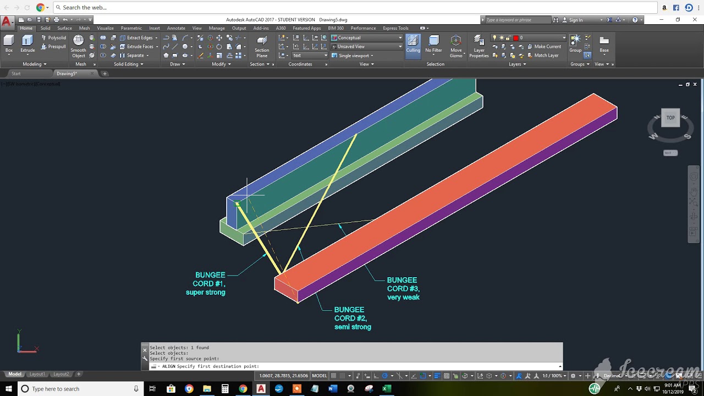The height and width of the screenshot is (396, 704).
Task: Click the Smooth Object mesh tool
Action: pyautogui.click(x=79, y=46)
